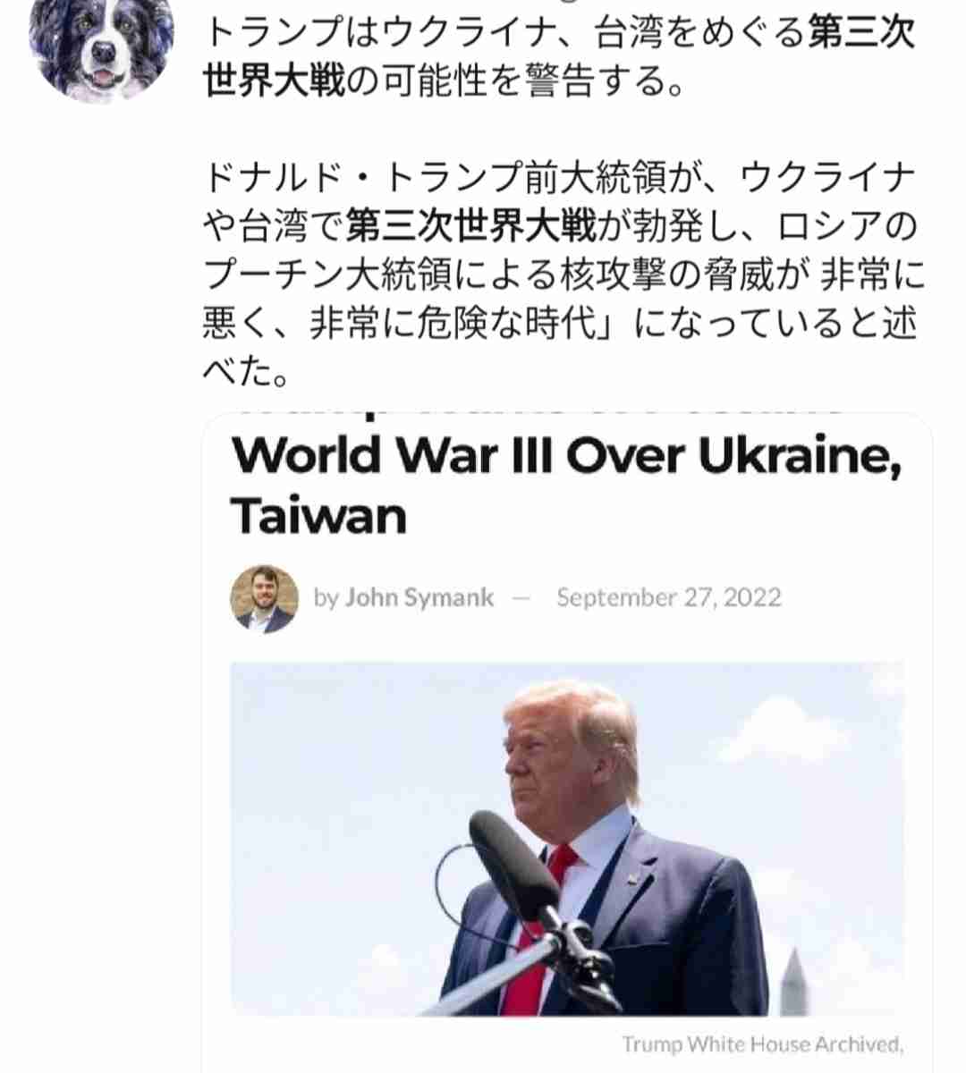The width and height of the screenshot is (966, 1073).
Task: Tap the bold 第三次 keyword in first sentence
Action: tap(862, 33)
